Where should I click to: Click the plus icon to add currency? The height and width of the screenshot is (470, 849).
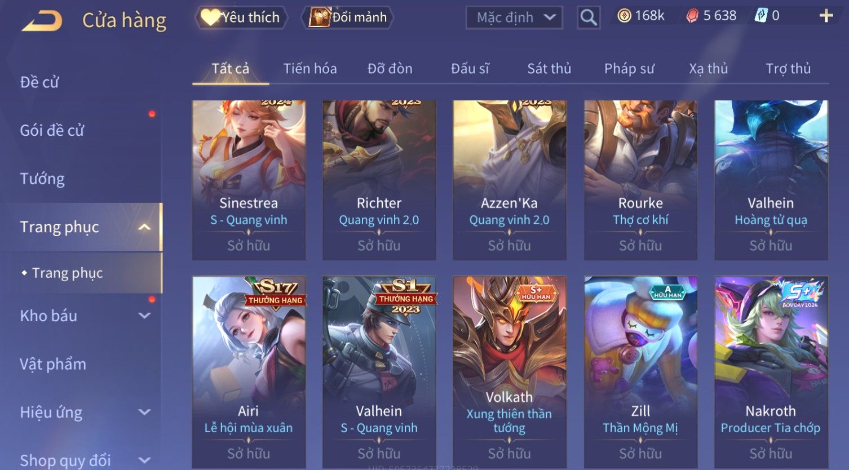click(826, 16)
